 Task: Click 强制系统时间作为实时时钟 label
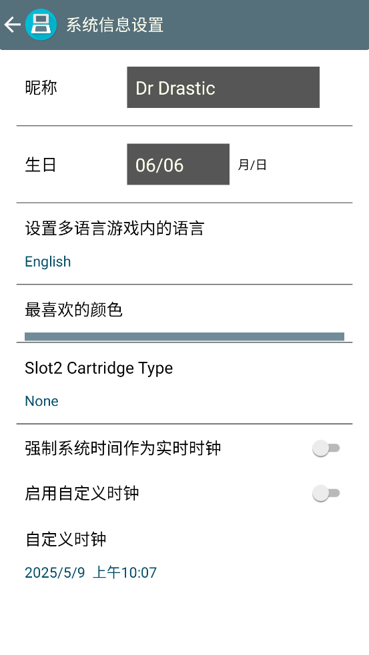(123, 448)
